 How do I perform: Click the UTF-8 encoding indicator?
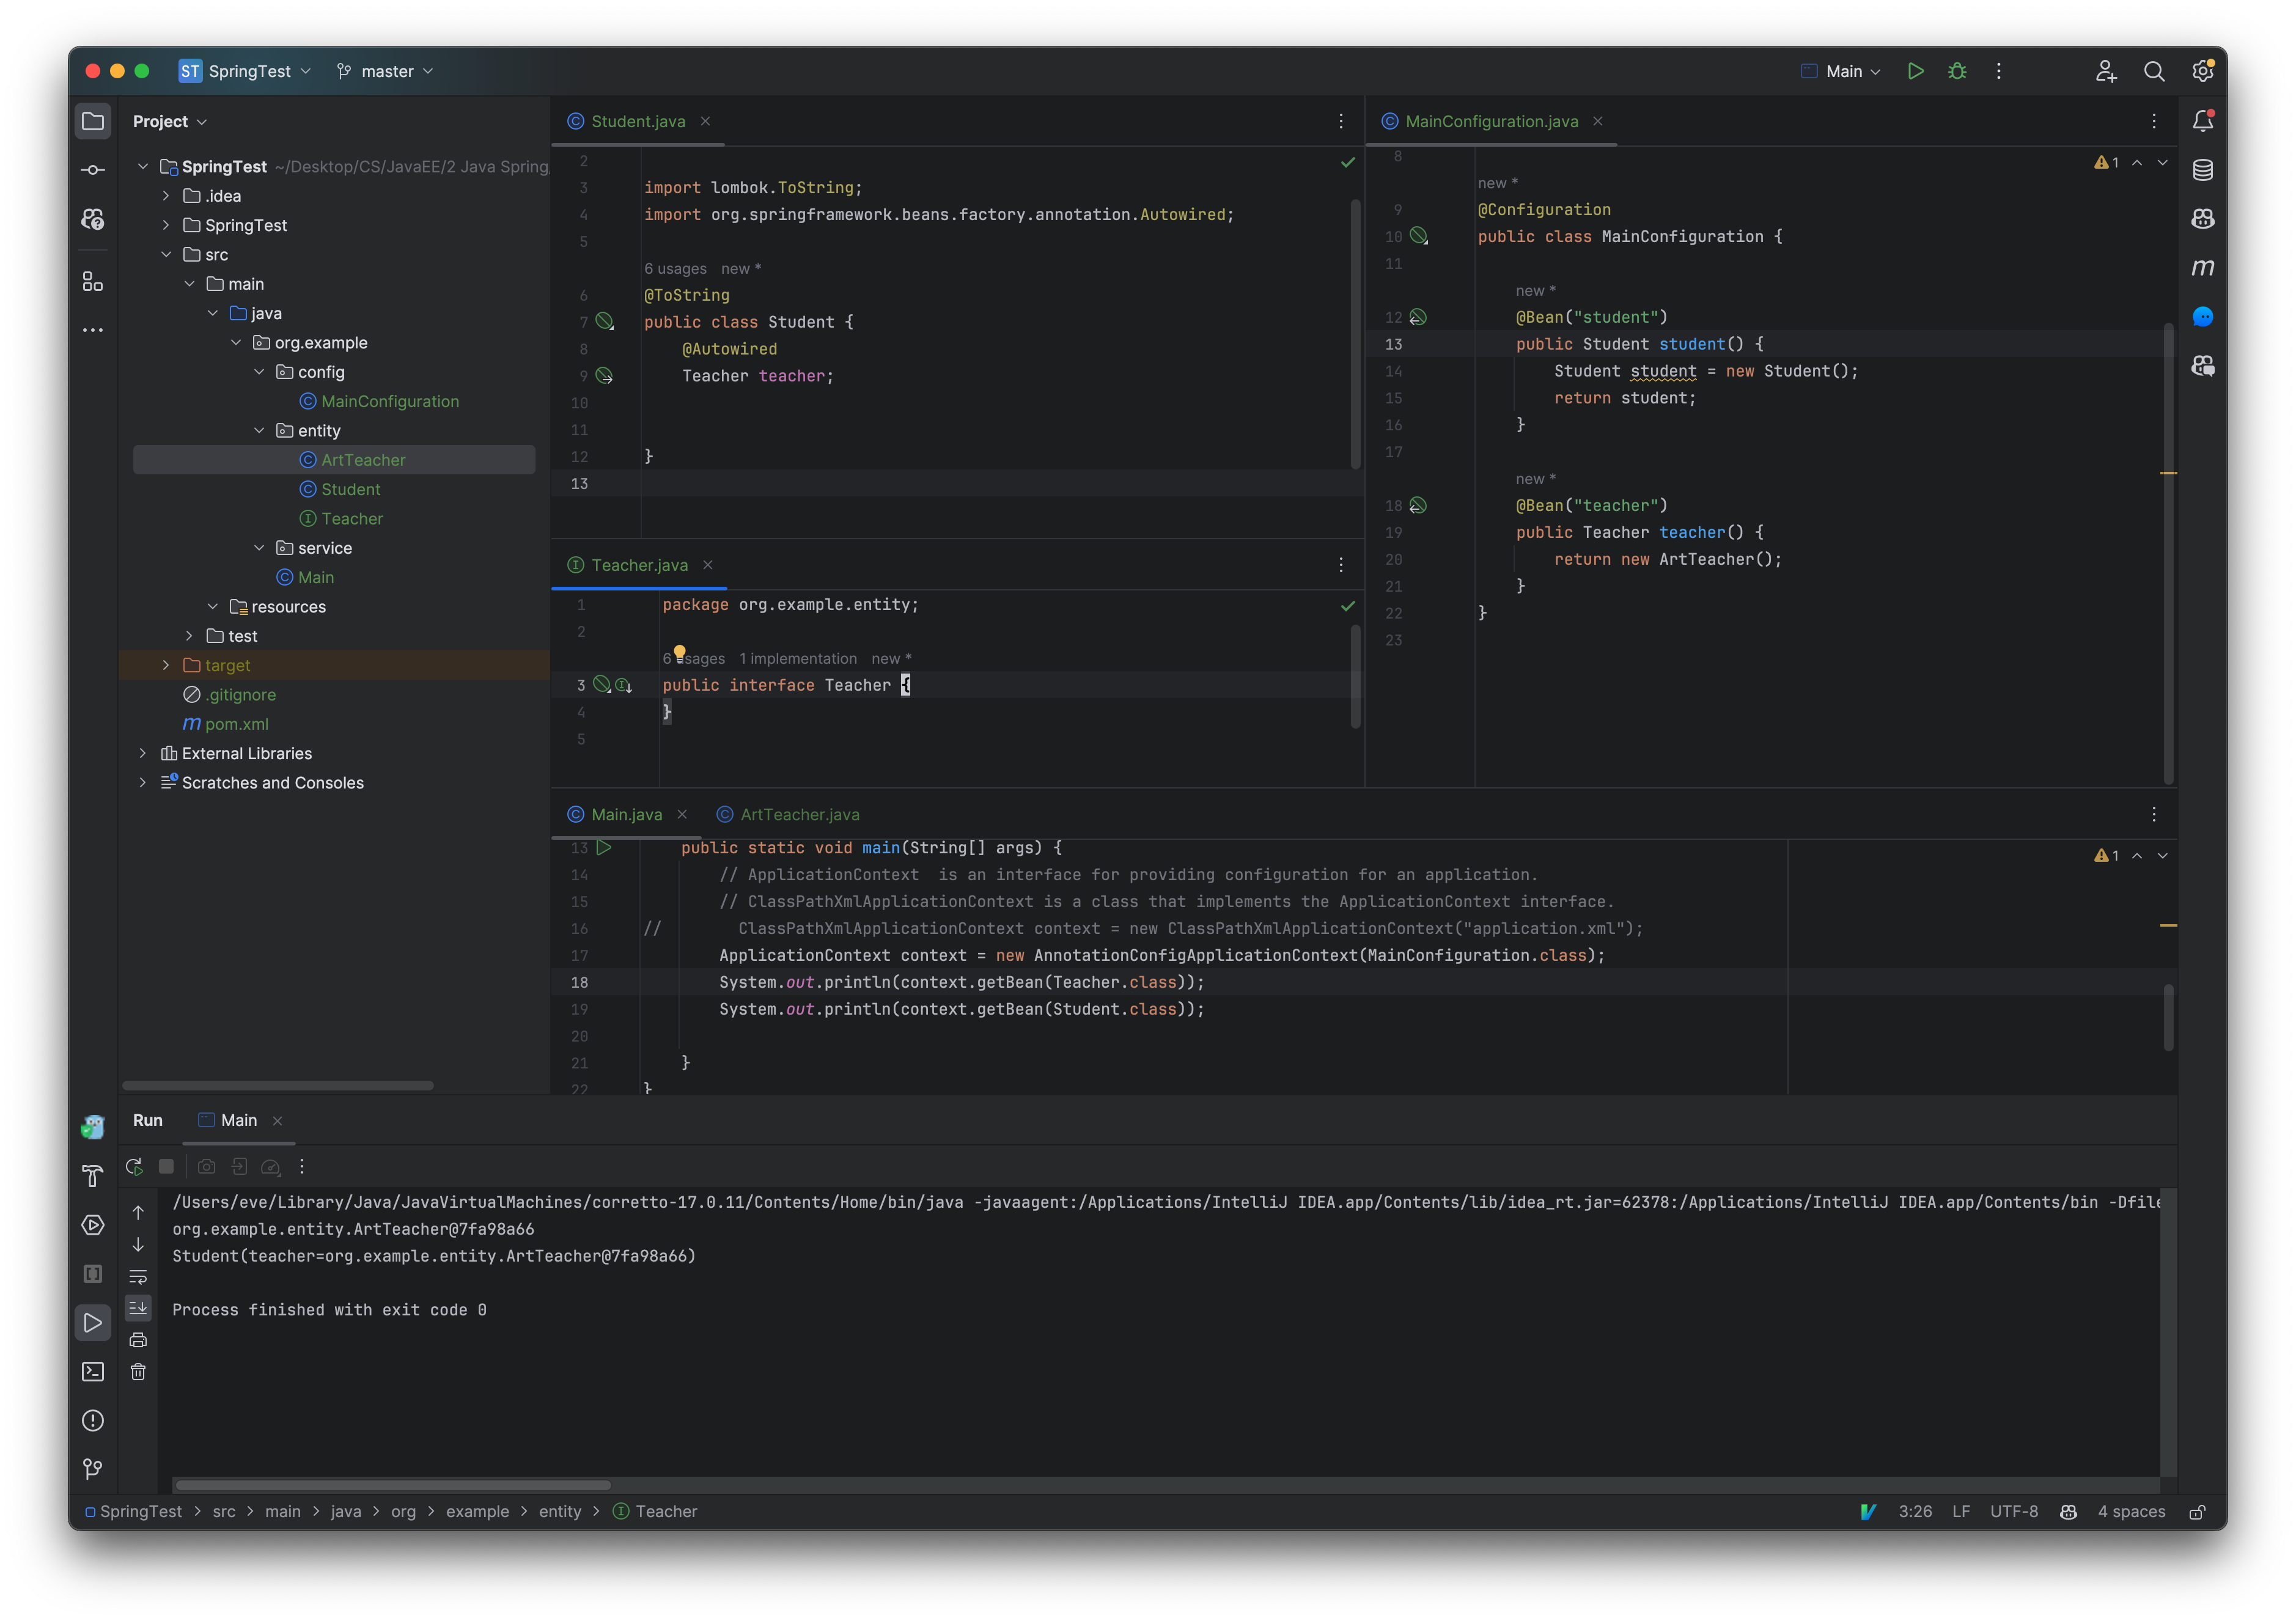click(x=2014, y=1511)
